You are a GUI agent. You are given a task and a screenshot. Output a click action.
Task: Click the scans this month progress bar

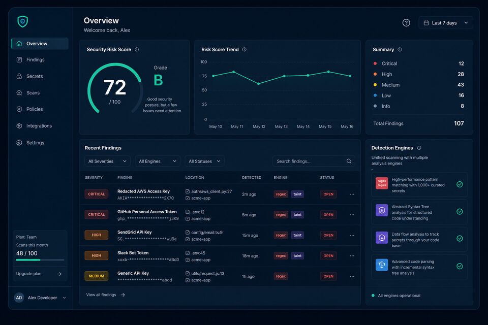(40, 259)
